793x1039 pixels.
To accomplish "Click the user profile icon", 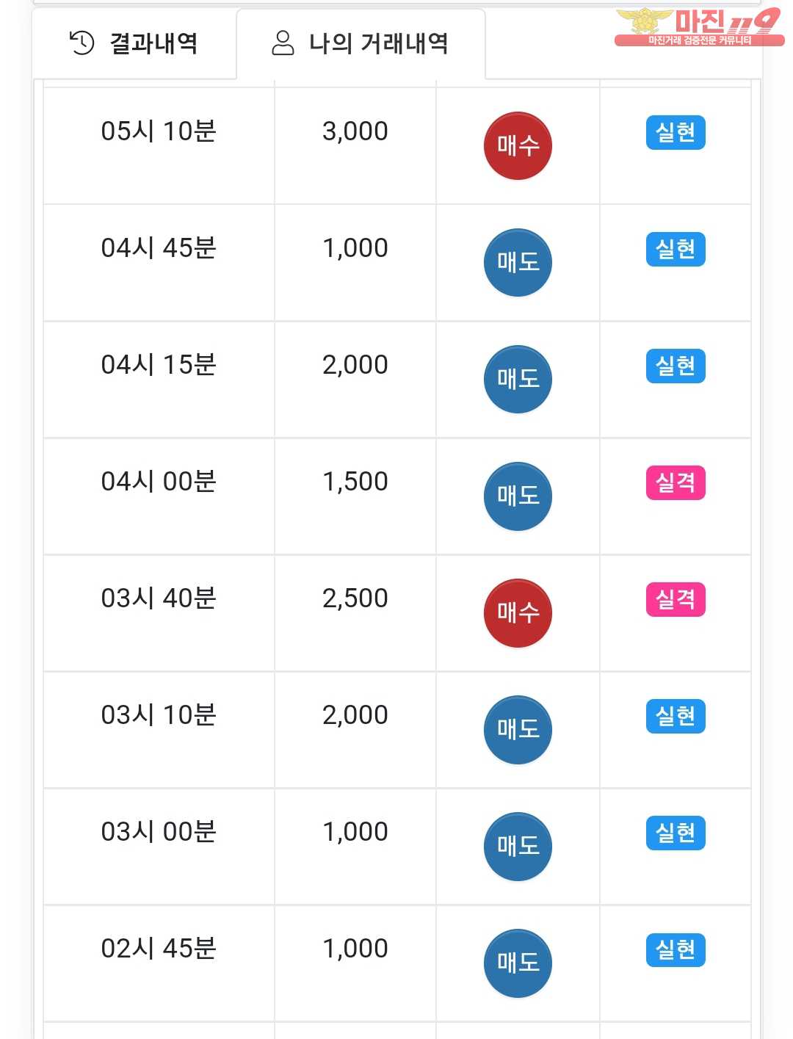I will 283,43.
